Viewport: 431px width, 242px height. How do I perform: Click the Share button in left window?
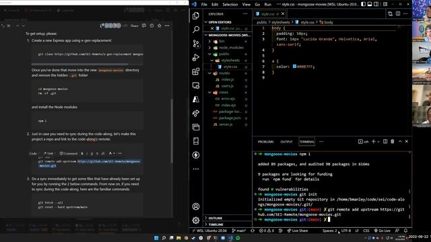click(x=135, y=26)
